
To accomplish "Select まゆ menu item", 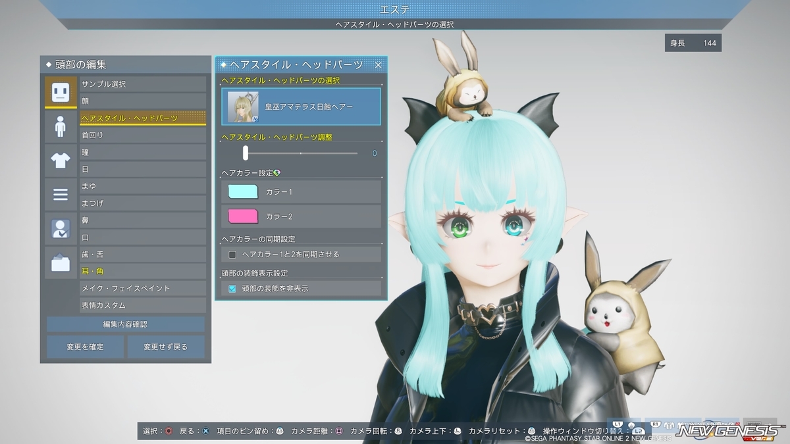I will click(143, 186).
